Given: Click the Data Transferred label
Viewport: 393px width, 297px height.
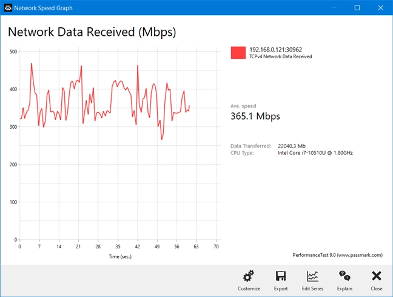Looking at the screenshot, I should click(x=250, y=146).
